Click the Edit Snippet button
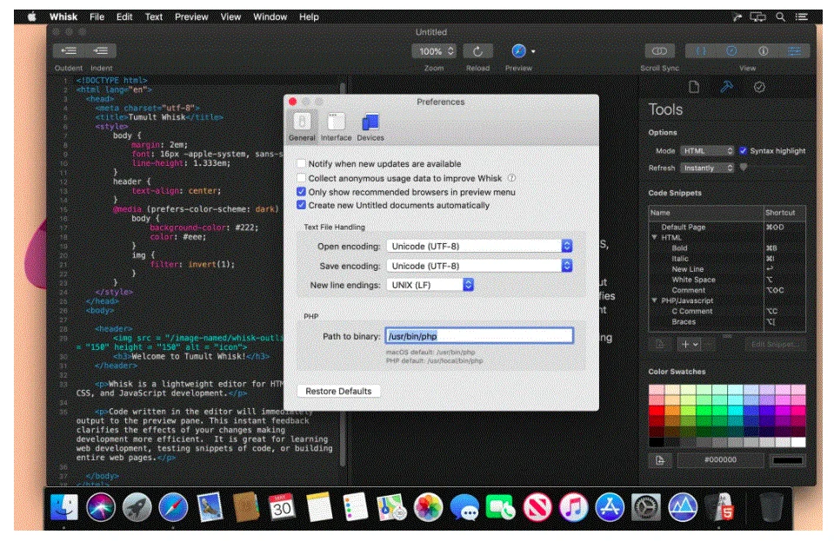The height and width of the screenshot is (541, 834). click(x=774, y=344)
